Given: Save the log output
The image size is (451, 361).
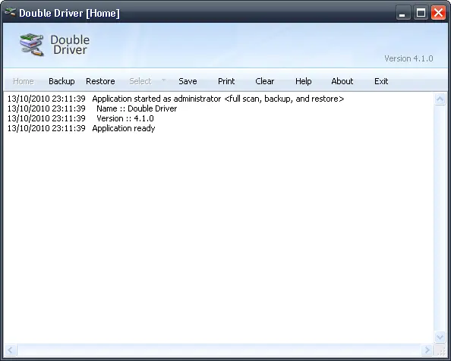Looking at the screenshot, I should click(x=188, y=81).
